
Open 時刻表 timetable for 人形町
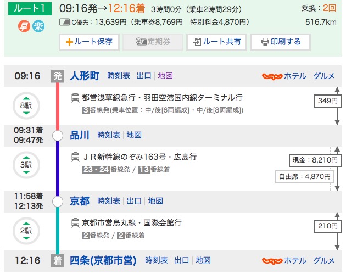coord(119,76)
